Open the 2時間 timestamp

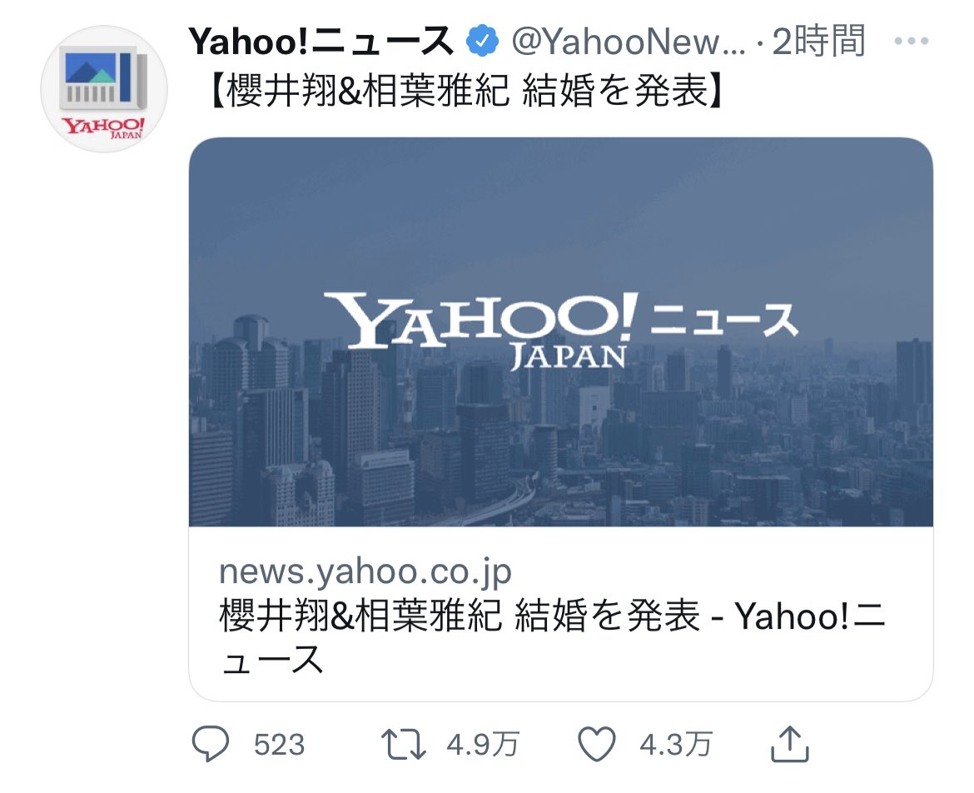(x=818, y=41)
